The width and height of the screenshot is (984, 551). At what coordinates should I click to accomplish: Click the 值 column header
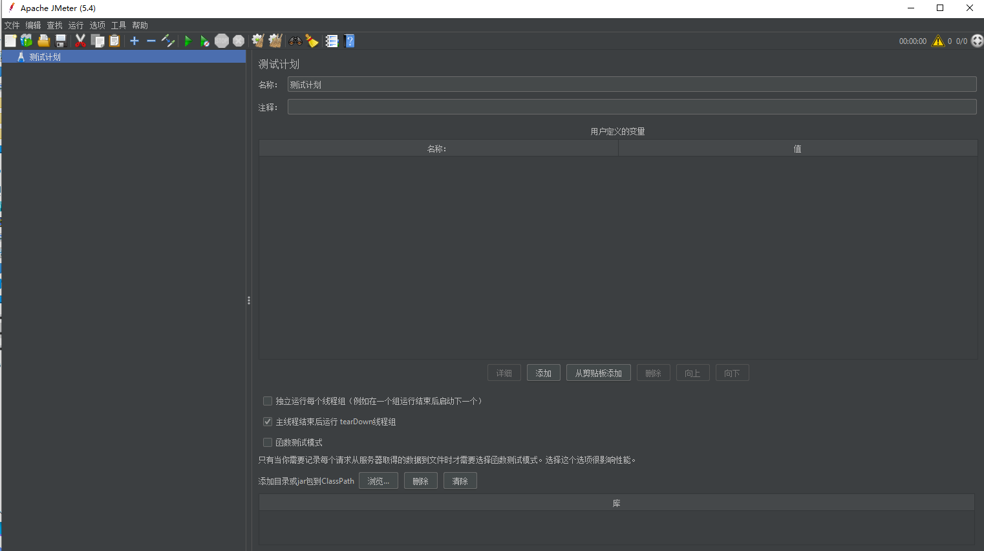(798, 149)
